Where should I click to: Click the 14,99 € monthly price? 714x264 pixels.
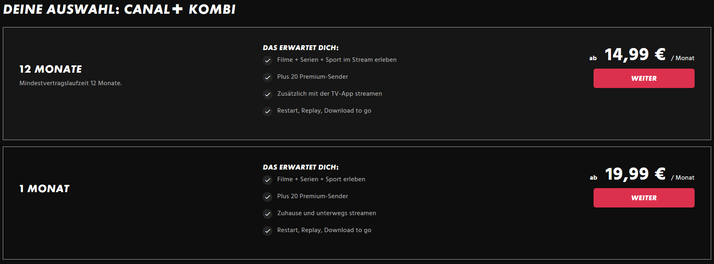pyautogui.click(x=635, y=54)
